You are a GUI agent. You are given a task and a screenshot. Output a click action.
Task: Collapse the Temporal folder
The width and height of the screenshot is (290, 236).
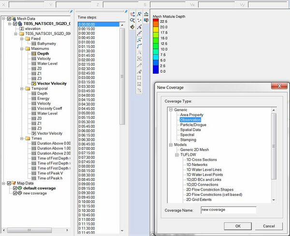(x=22, y=88)
